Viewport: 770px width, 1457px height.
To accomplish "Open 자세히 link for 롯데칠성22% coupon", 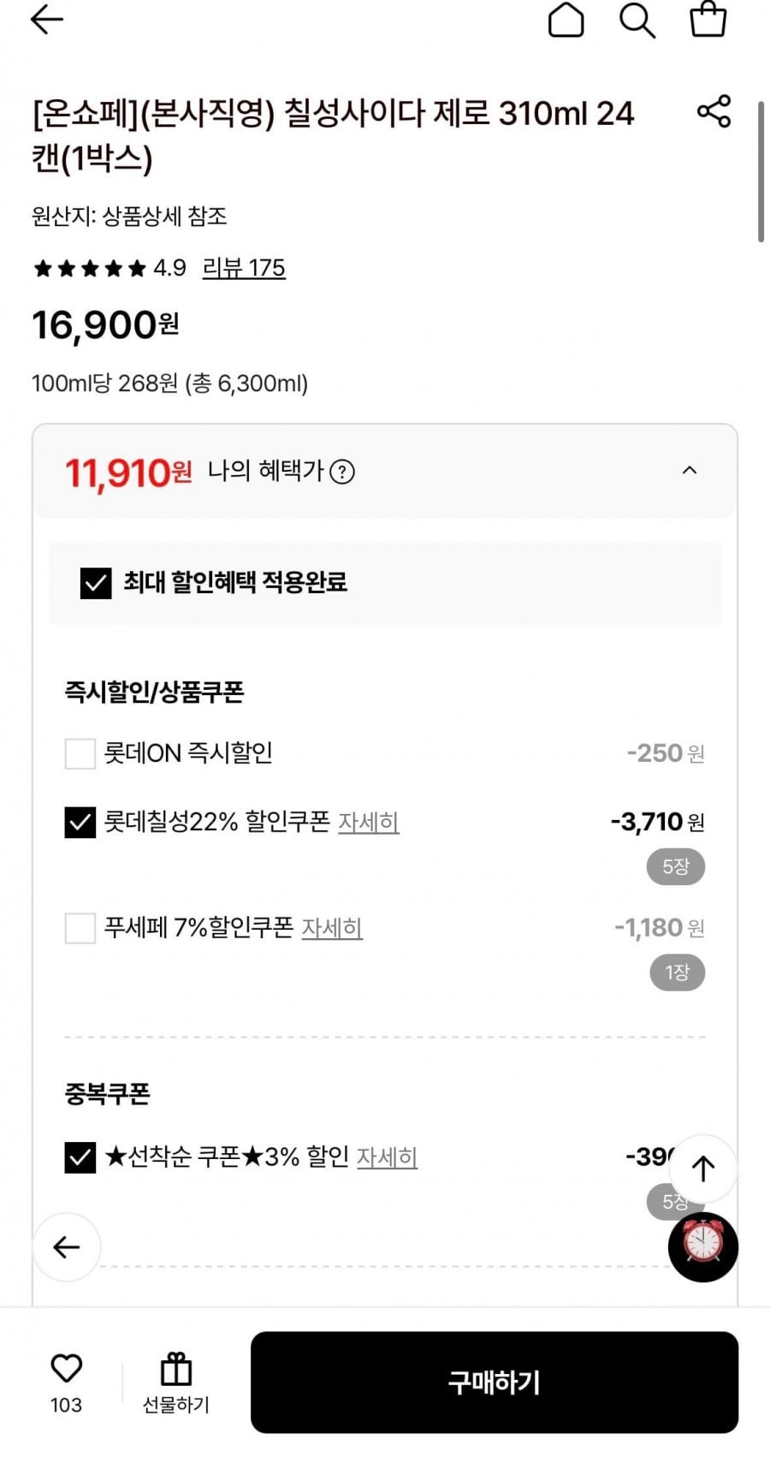I will [369, 823].
